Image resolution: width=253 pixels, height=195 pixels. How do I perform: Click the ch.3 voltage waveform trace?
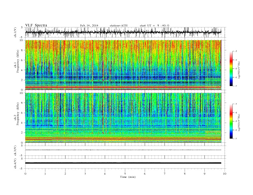123,150
